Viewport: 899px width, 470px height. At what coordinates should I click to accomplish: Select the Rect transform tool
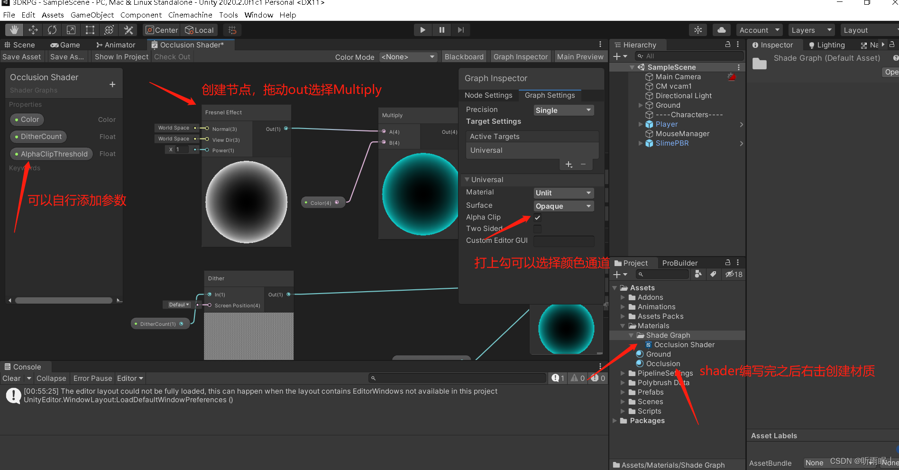click(90, 30)
